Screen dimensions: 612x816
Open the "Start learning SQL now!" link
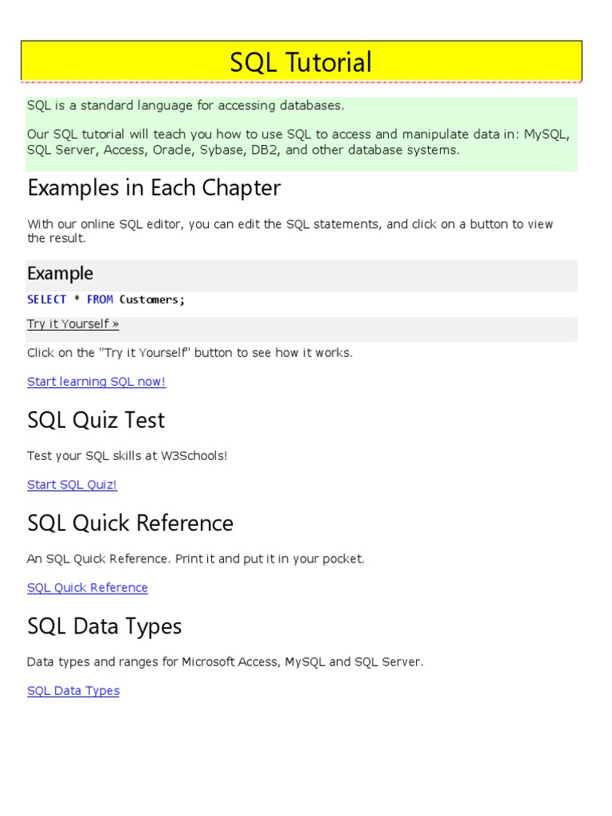(x=96, y=382)
